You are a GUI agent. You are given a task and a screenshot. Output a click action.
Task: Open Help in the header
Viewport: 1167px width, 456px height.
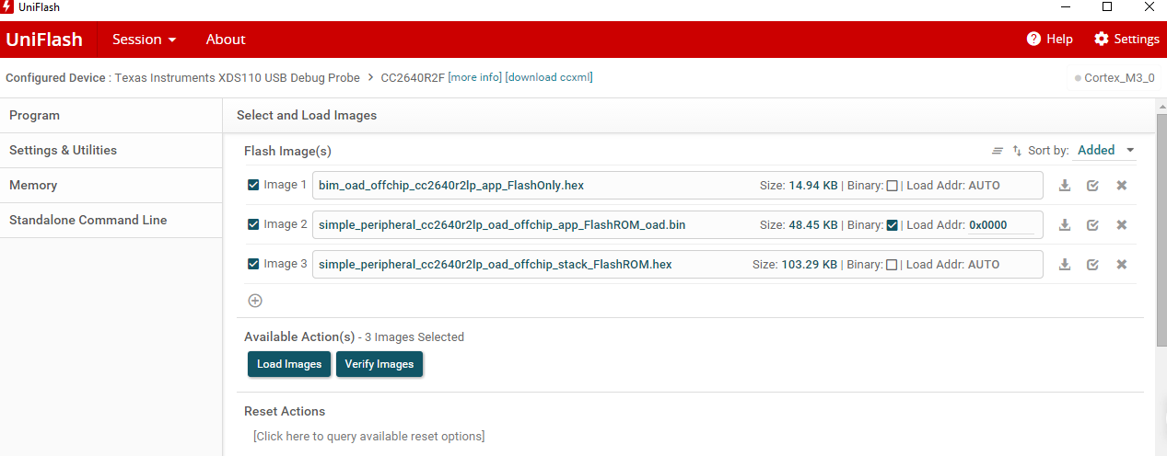pyautogui.click(x=1050, y=39)
